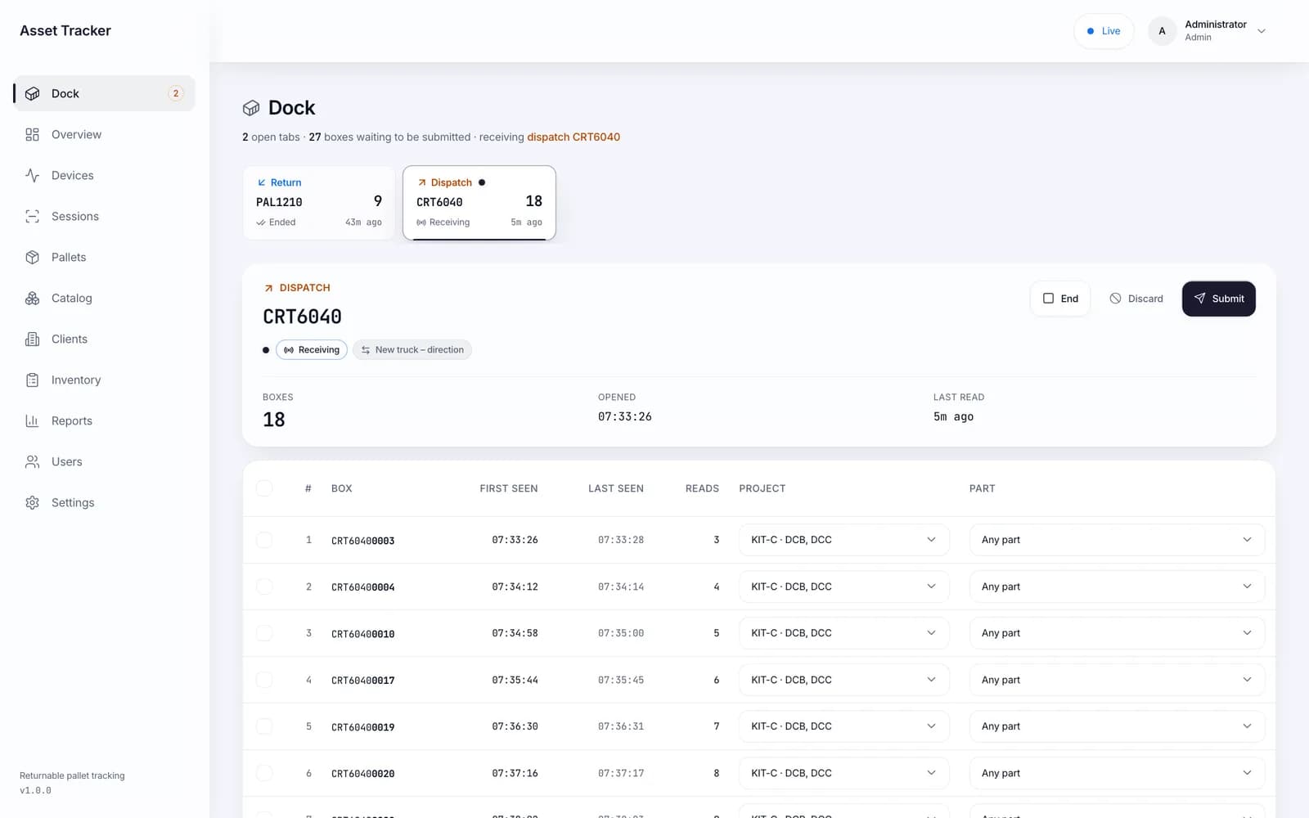Switch to the Dispatch CRT6040 tab

click(x=479, y=203)
